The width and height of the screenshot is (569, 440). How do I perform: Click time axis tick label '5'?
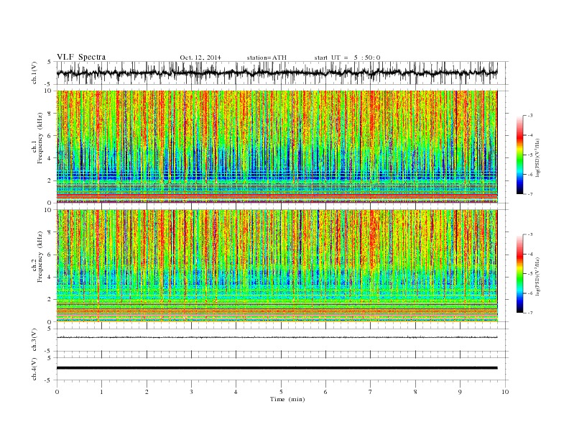click(x=281, y=392)
